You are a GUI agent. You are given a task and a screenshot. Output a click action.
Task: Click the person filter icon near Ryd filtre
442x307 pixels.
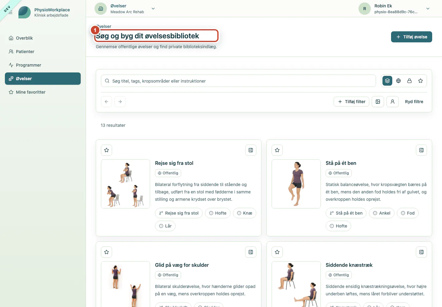point(393,102)
